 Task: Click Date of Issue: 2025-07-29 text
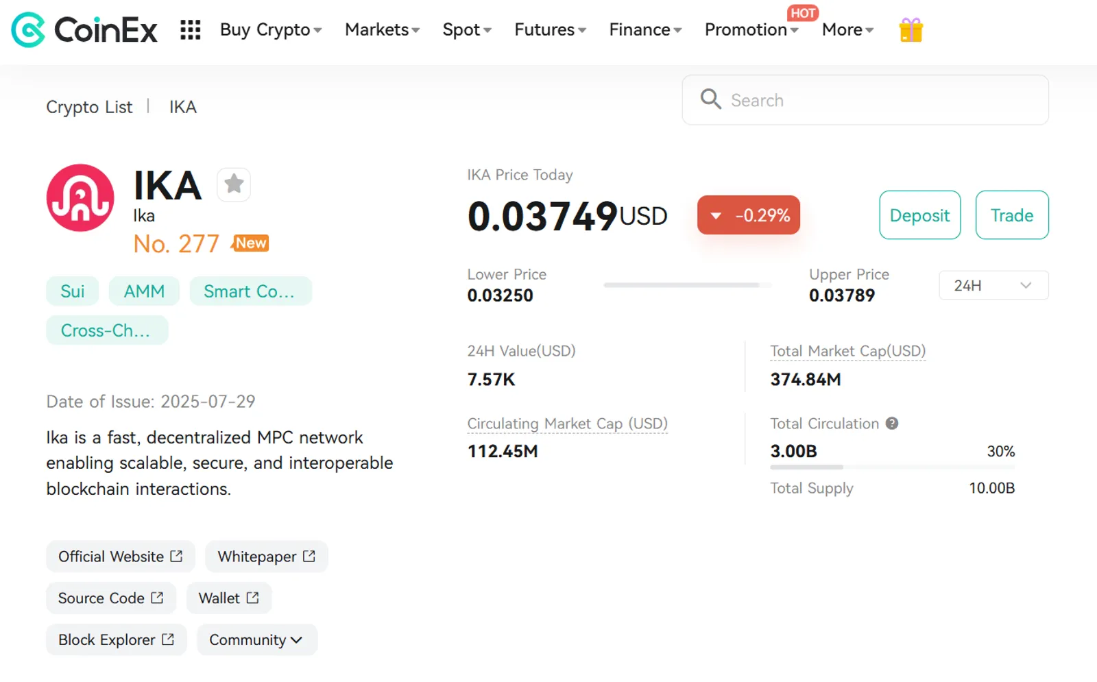pyautogui.click(x=151, y=401)
